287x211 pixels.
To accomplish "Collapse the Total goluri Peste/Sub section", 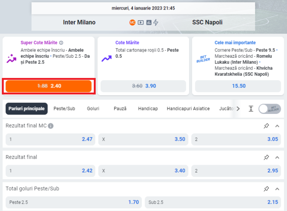I will (x=277, y=188).
